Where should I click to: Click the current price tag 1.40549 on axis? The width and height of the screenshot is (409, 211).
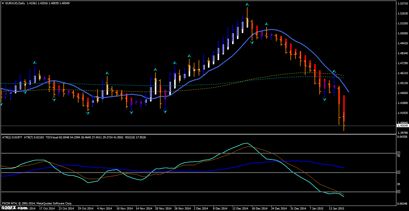pos(403,126)
